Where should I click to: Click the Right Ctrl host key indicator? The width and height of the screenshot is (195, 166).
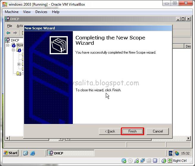180,161
